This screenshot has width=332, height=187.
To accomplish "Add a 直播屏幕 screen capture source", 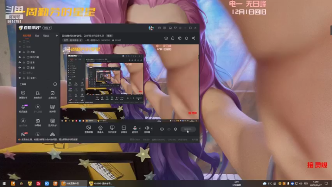I will 88,129.
